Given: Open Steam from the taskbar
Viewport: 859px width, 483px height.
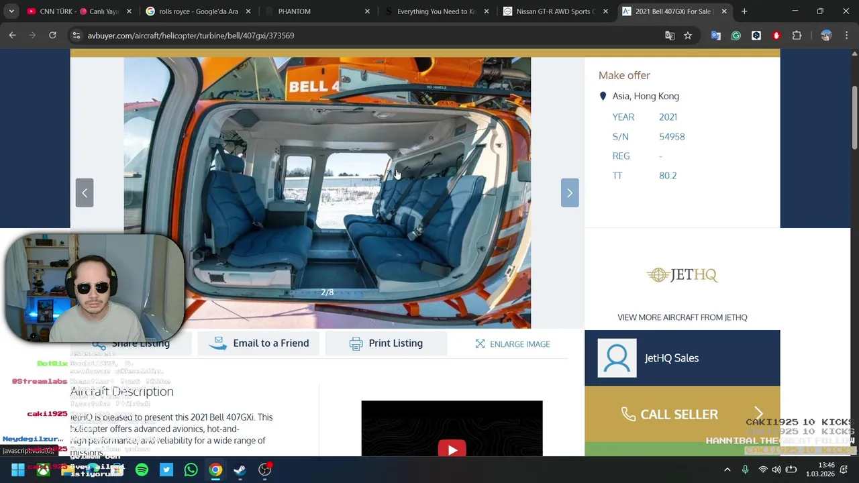Looking at the screenshot, I should pyautogui.click(x=240, y=470).
